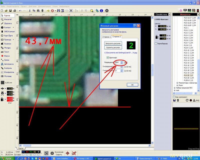The height and width of the screenshot is (160, 200).
Task: Enable the Термобарьер checkbox
Action: tap(156, 44)
